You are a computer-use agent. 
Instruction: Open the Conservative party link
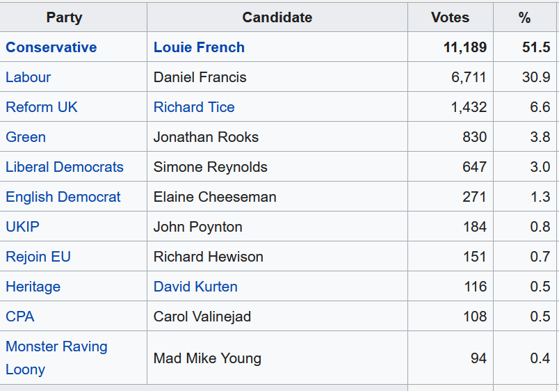[51, 47]
